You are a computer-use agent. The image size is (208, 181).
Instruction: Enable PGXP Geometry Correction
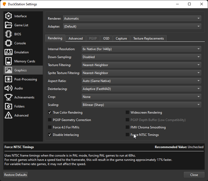point(50,120)
